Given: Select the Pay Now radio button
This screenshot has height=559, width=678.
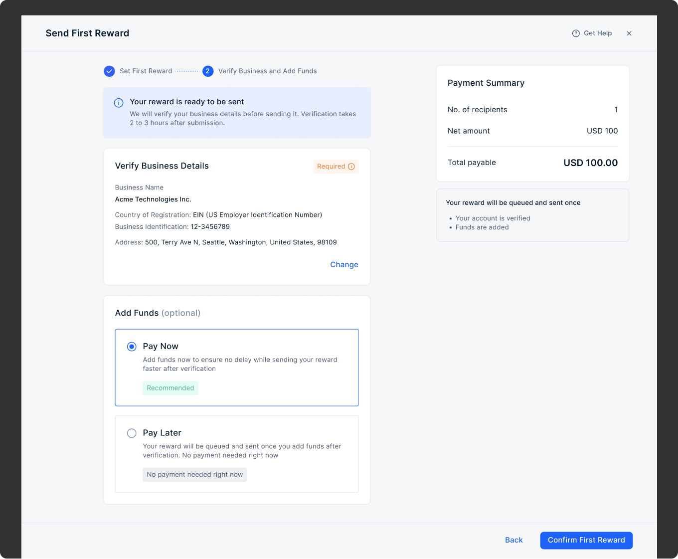Looking at the screenshot, I should 132,347.
